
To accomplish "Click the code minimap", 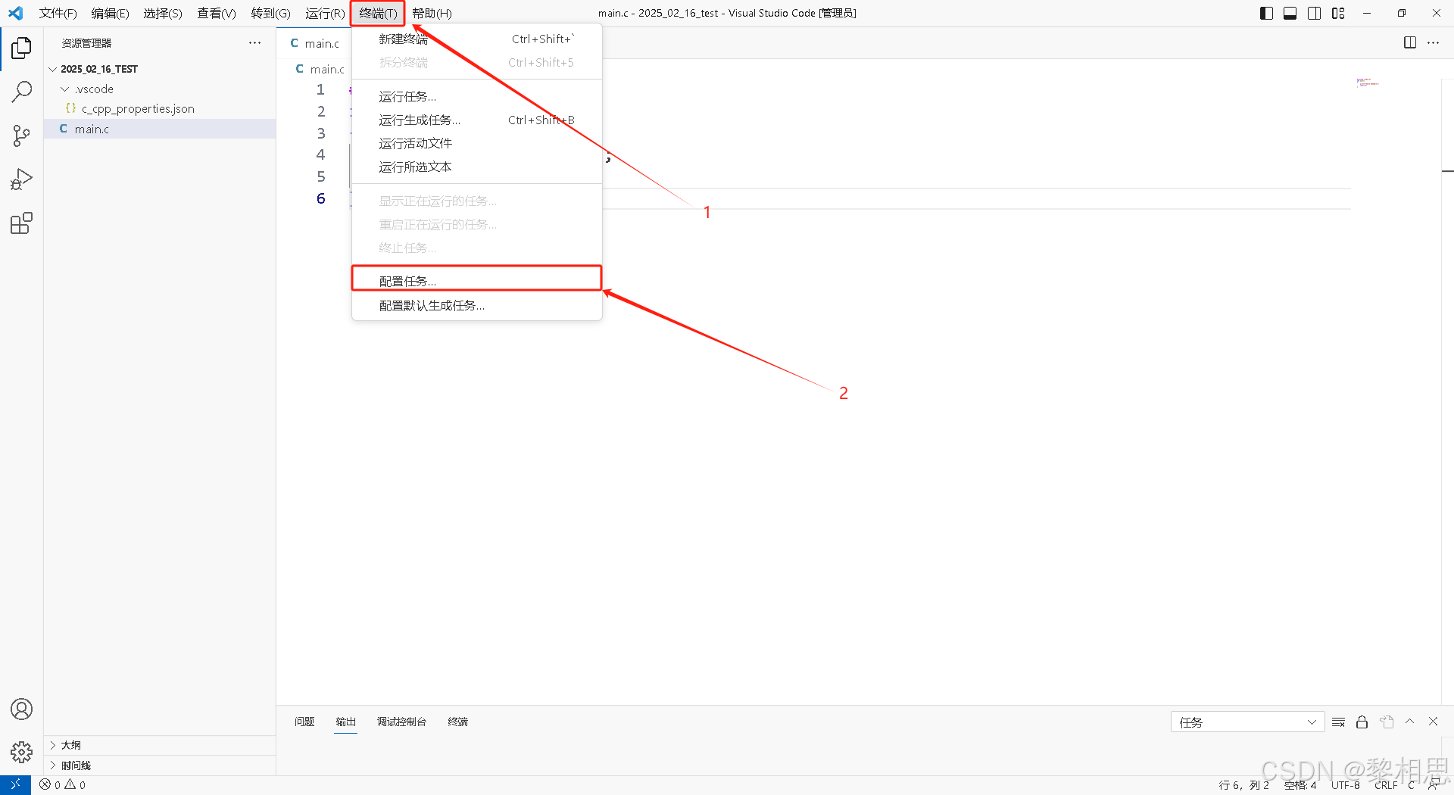I will 1368,83.
